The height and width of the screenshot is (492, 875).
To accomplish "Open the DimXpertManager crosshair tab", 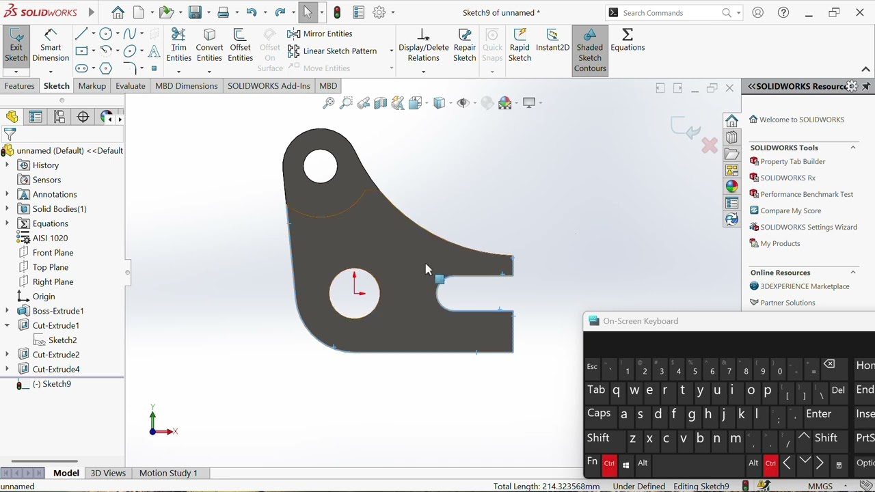I will coord(83,117).
